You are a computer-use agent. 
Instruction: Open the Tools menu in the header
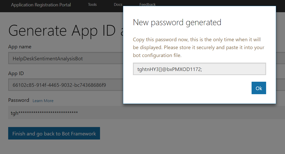pyautogui.click(x=92, y=5)
